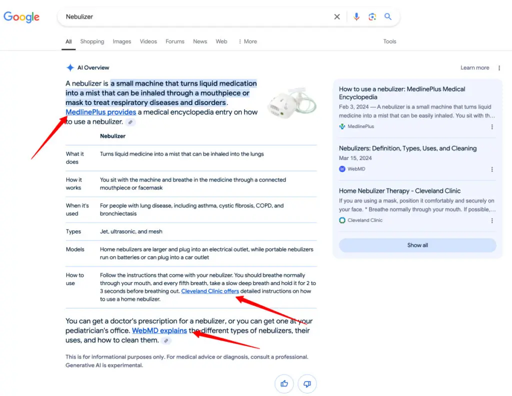Expand the More search filters menu
The width and height of the screenshot is (512, 396).
click(x=248, y=41)
